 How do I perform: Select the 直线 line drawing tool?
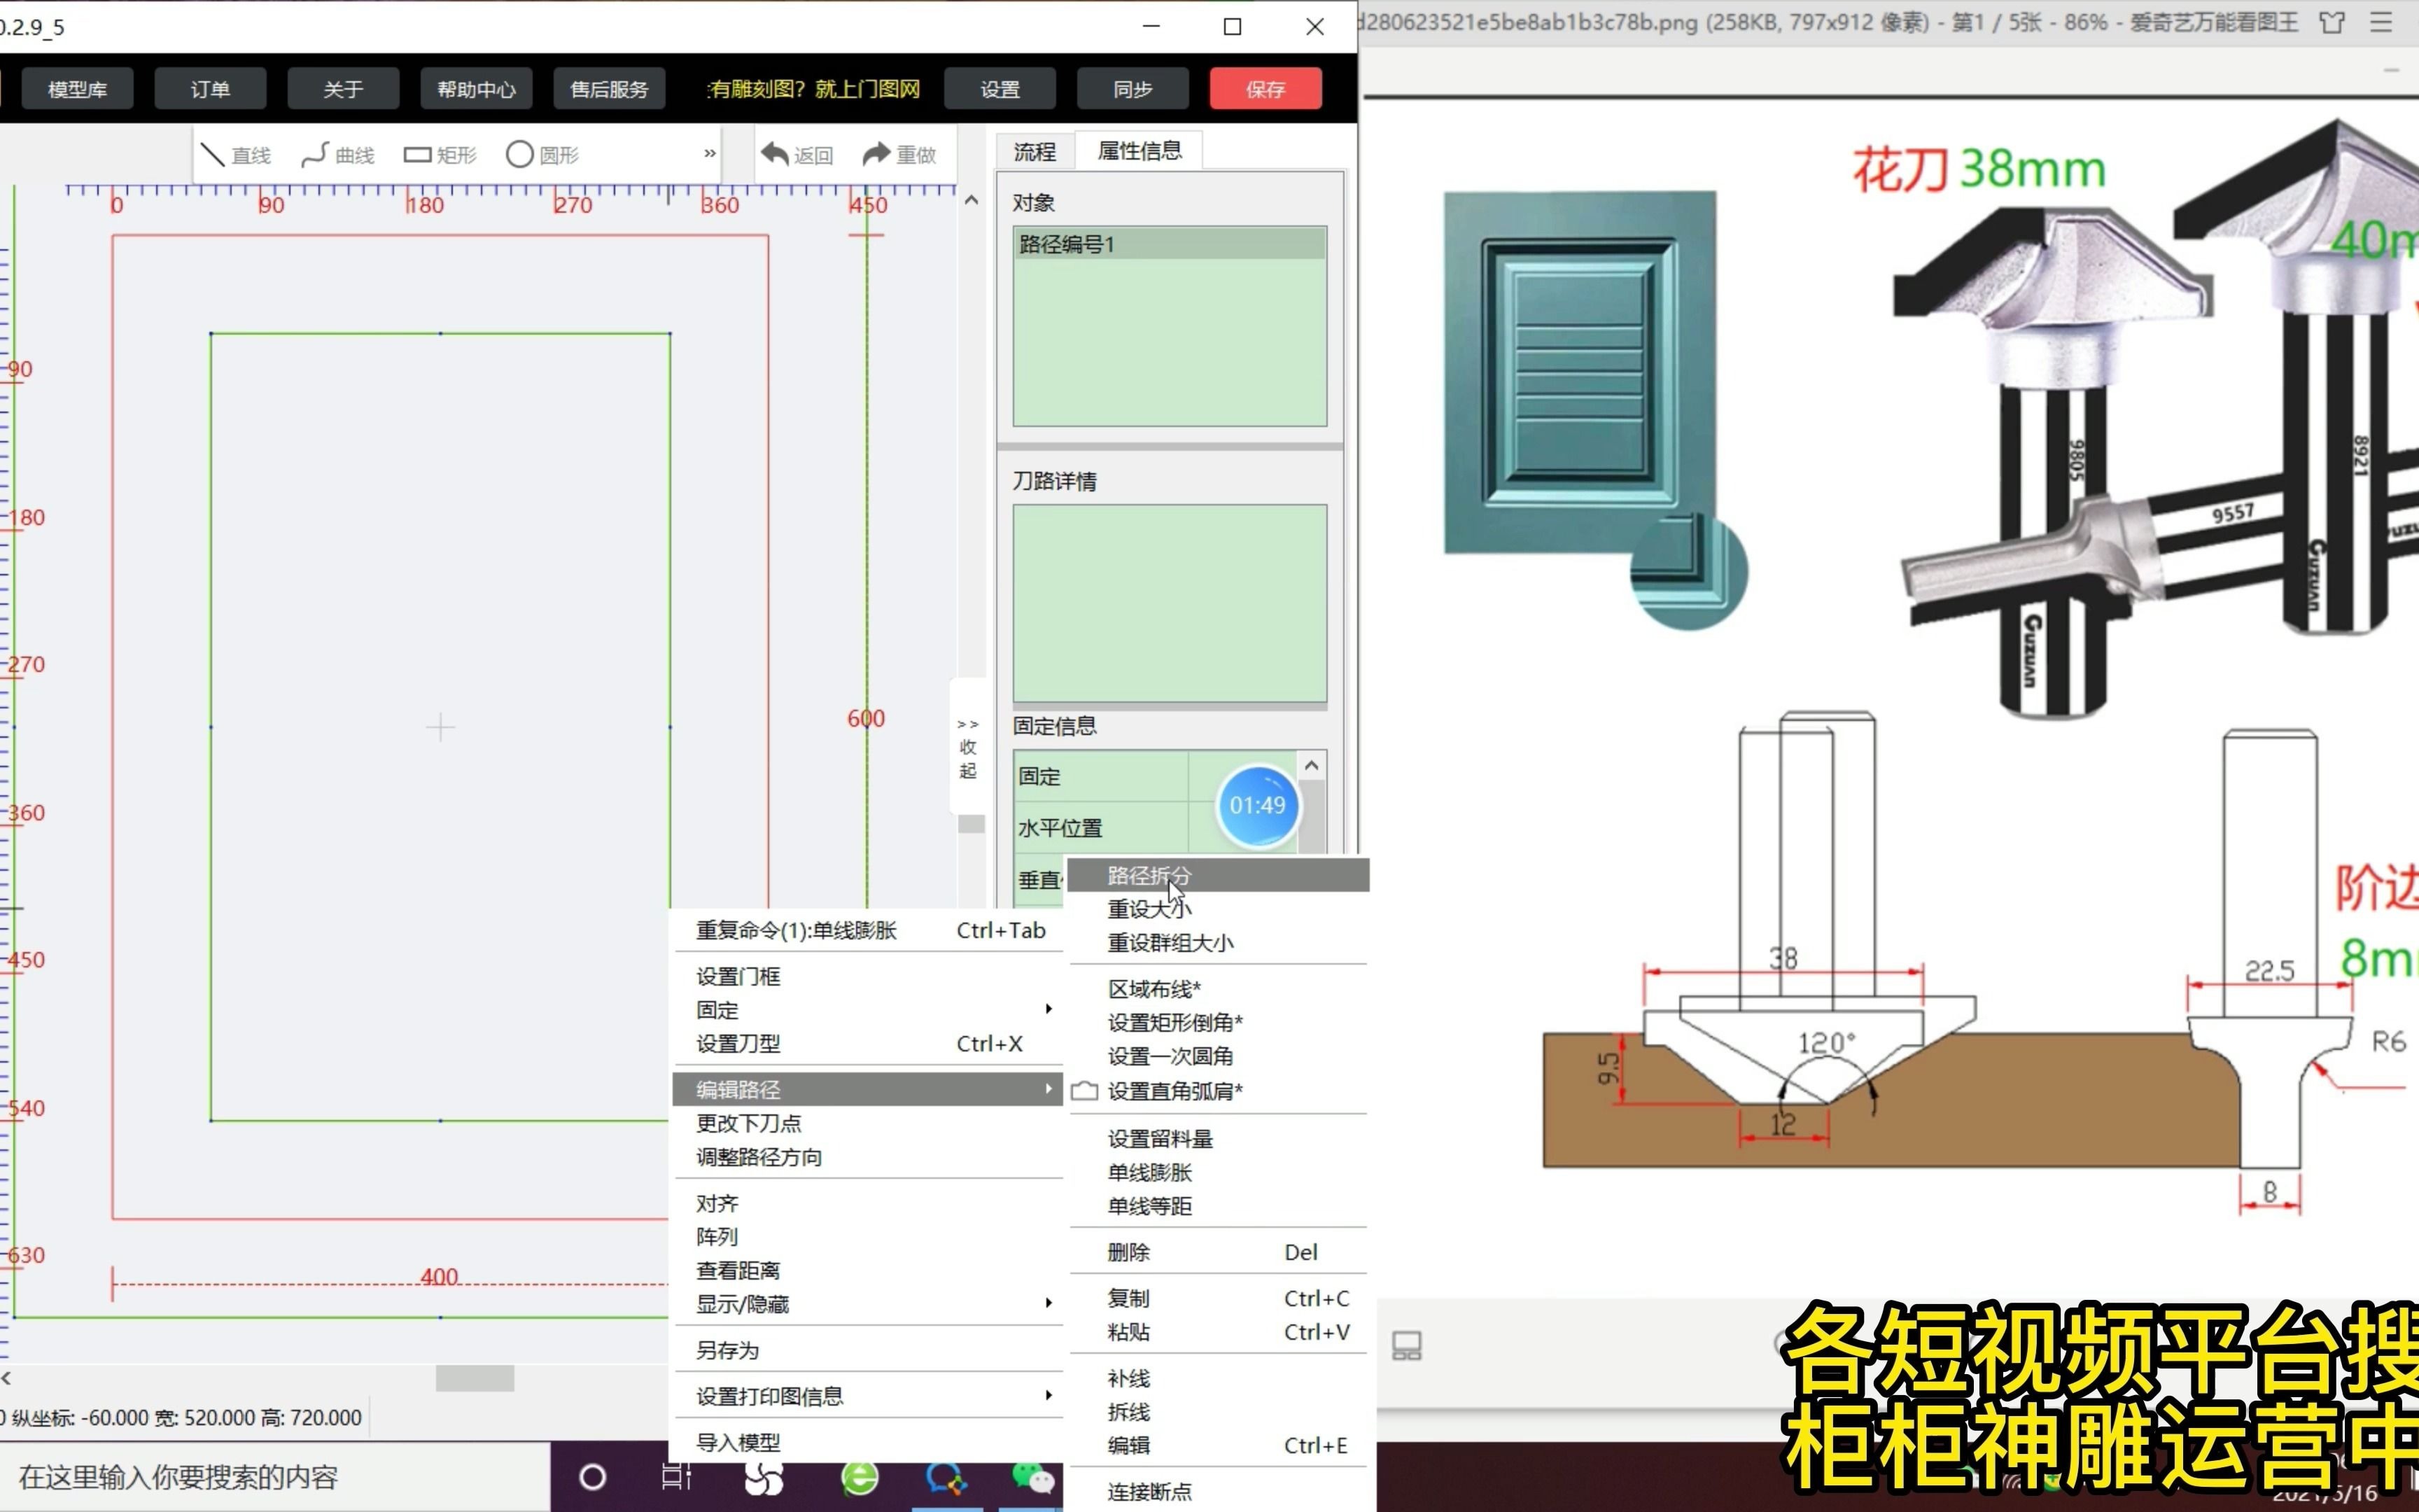click(x=236, y=154)
